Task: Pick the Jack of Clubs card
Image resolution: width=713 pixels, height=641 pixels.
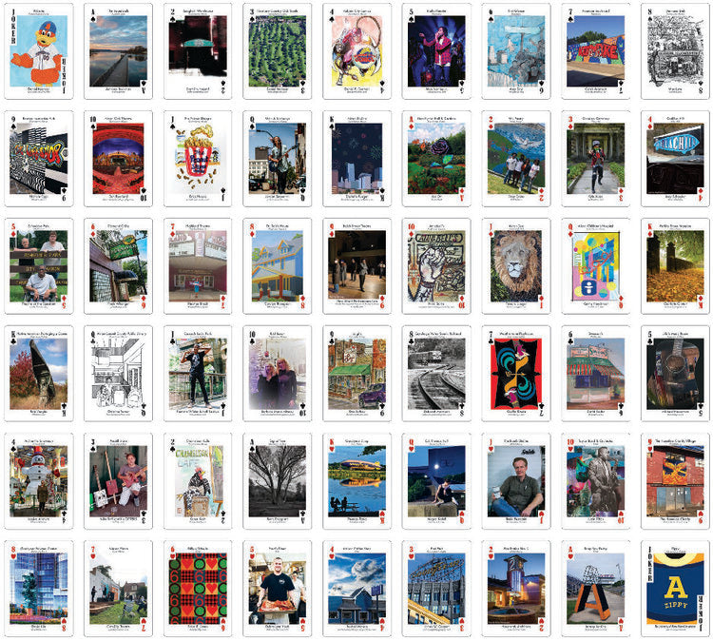Action: coord(198,374)
